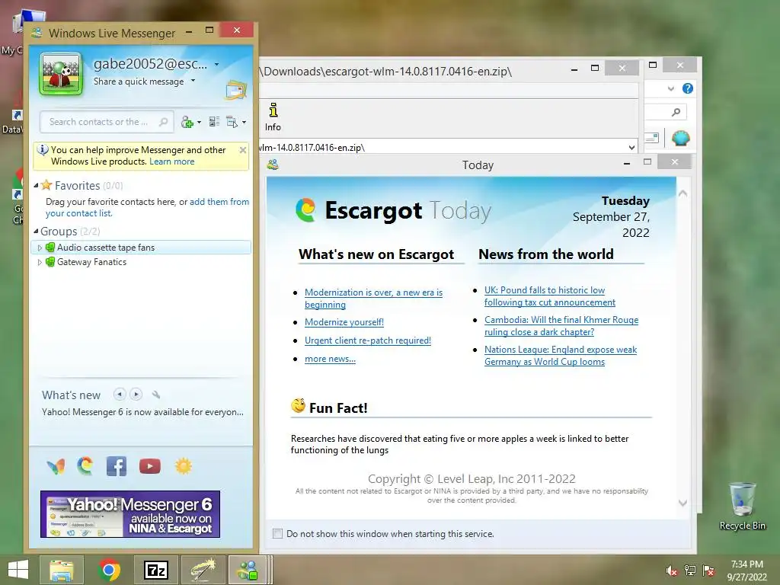Click the preview pane icon beside shell
The height and width of the screenshot is (585, 780).
[x=652, y=138]
